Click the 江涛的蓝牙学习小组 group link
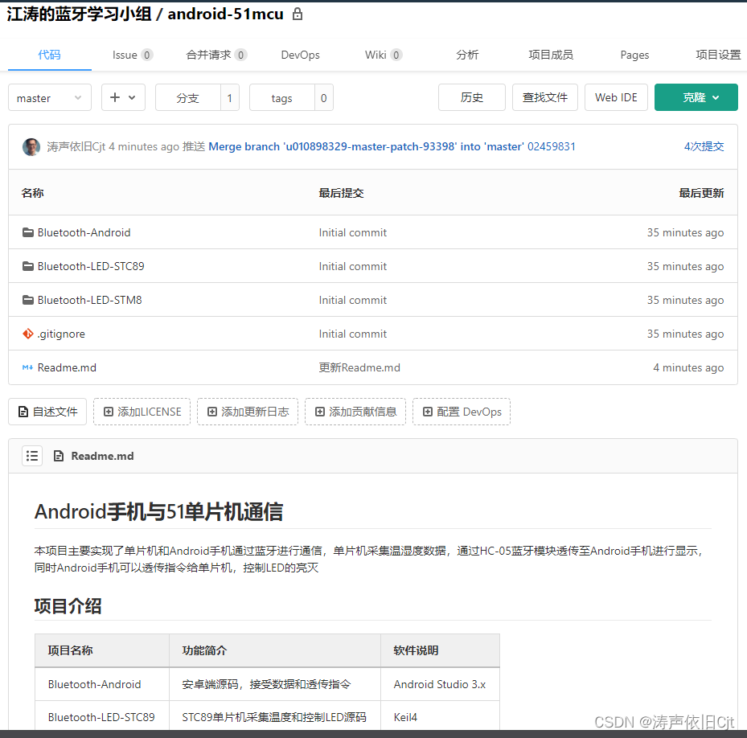The width and height of the screenshot is (747, 738). (79, 14)
